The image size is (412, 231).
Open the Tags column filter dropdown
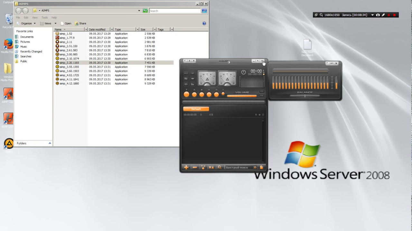172,29
